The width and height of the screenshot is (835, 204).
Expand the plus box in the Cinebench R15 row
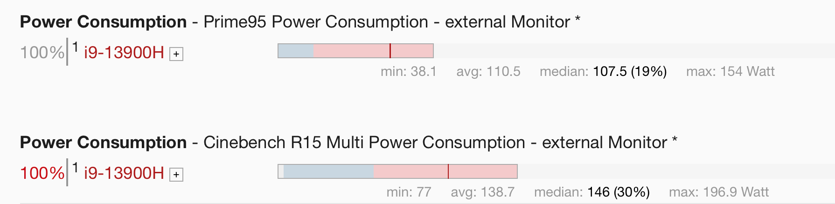pyautogui.click(x=176, y=175)
